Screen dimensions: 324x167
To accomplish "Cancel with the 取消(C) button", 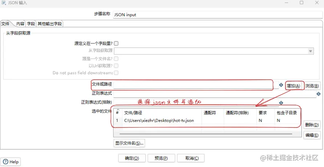I will tap(191, 158).
